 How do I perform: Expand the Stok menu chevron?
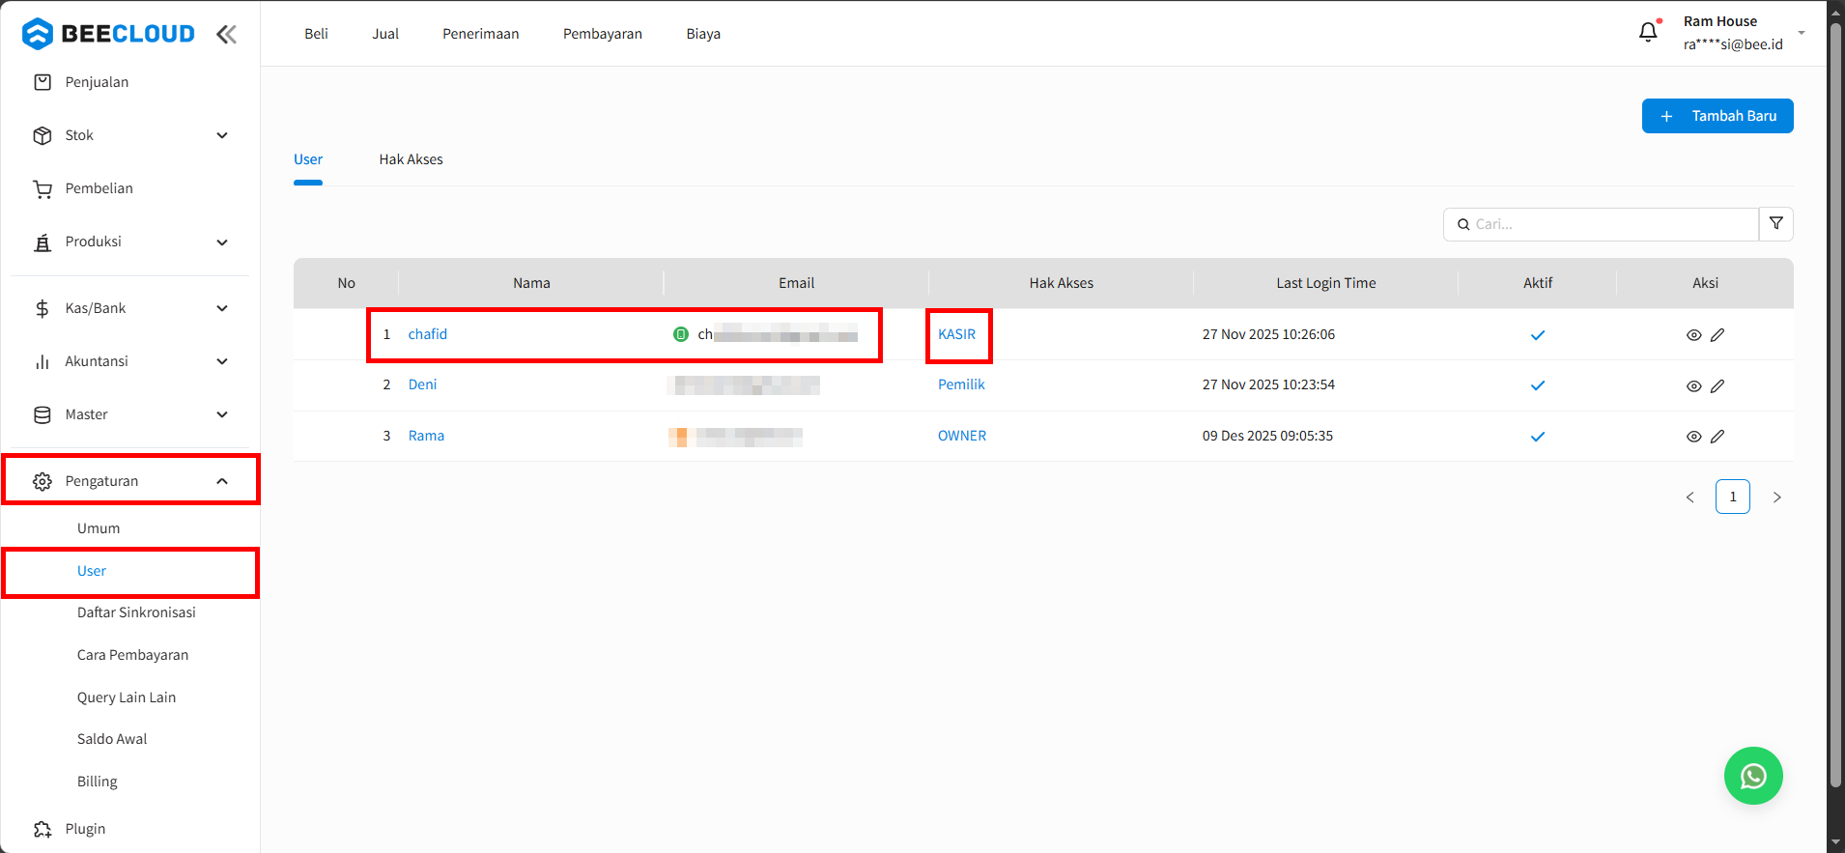pos(222,135)
